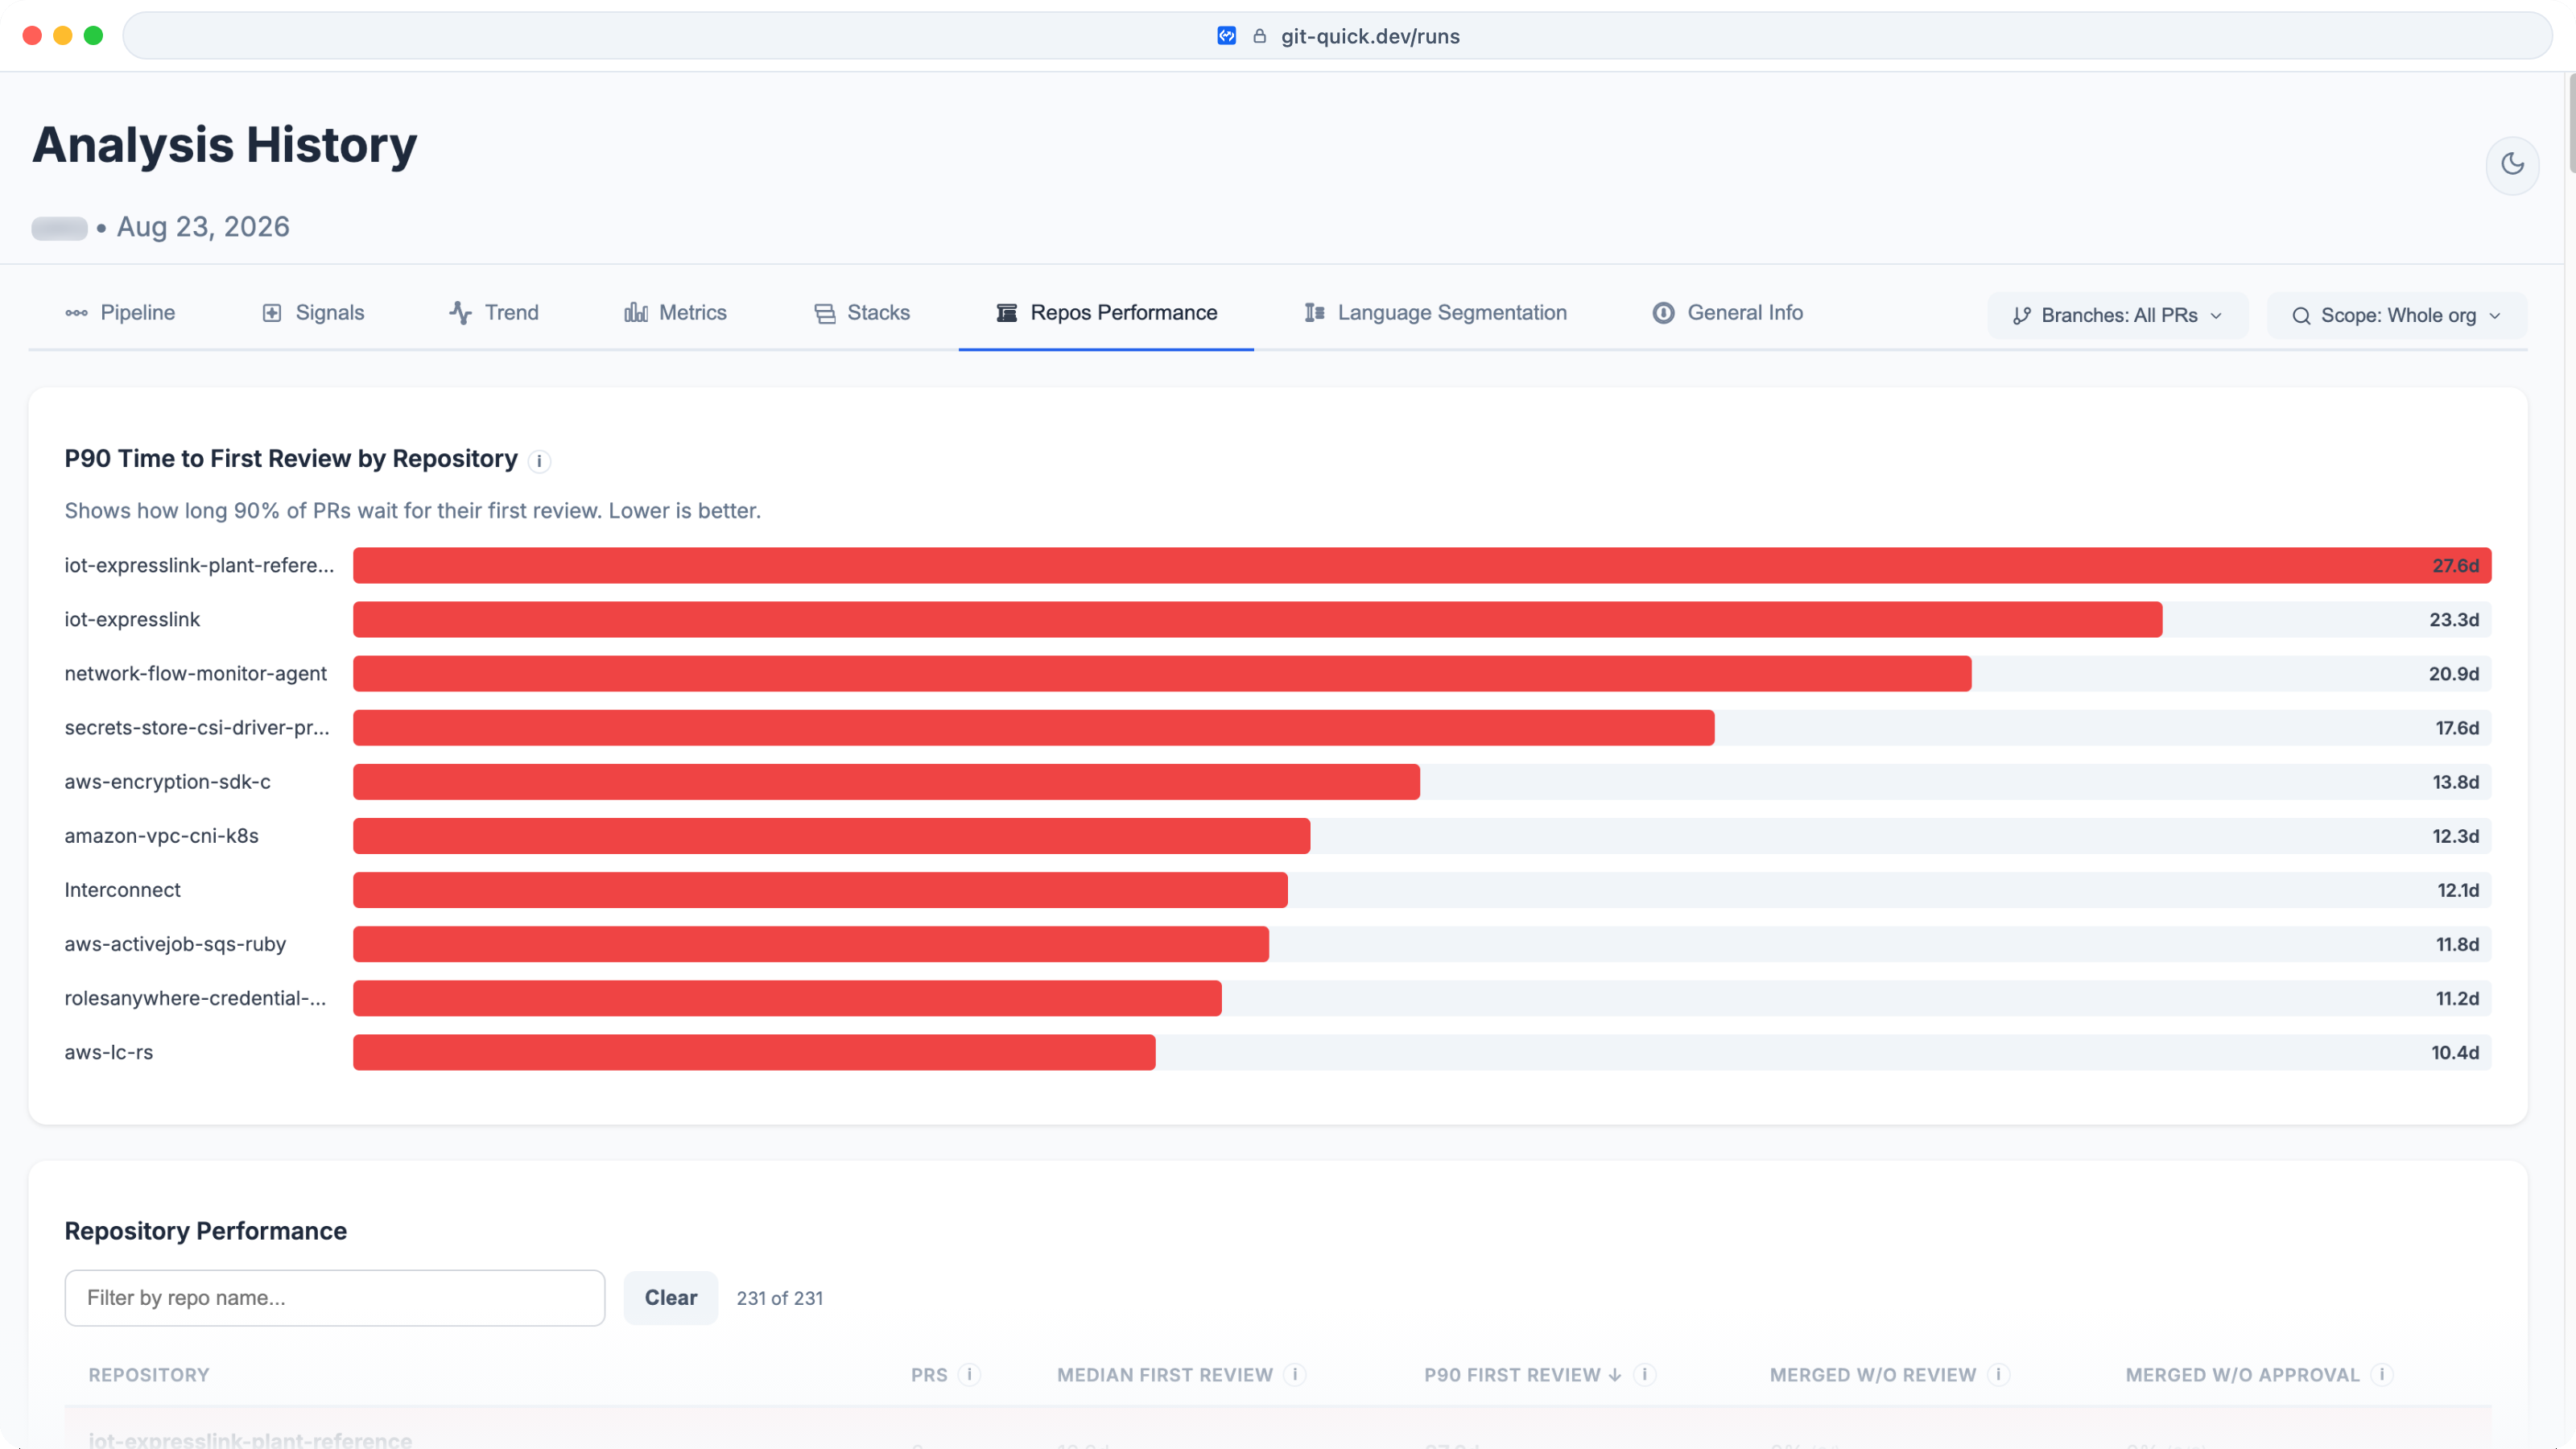The image size is (2576, 1449).
Task: Click the iot-expresslink-plant-refere... 27.6d bar
Action: tap(1422, 565)
